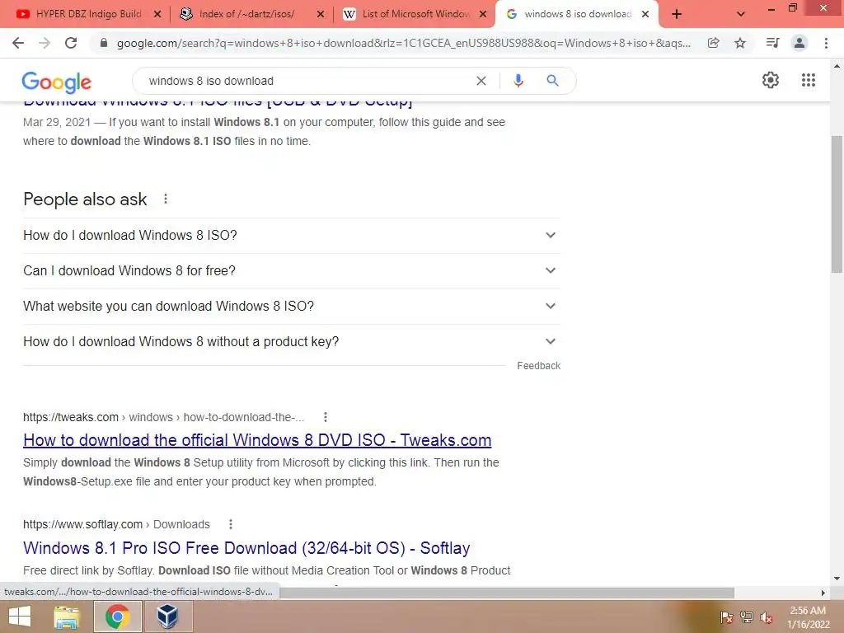Expand download without a product key question

(x=292, y=342)
